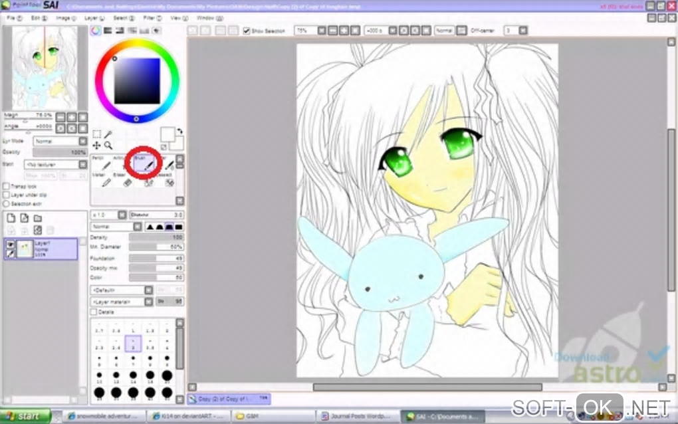
Task: Click the canvas horizontal scrollbar
Action: [x=427, y=387]
